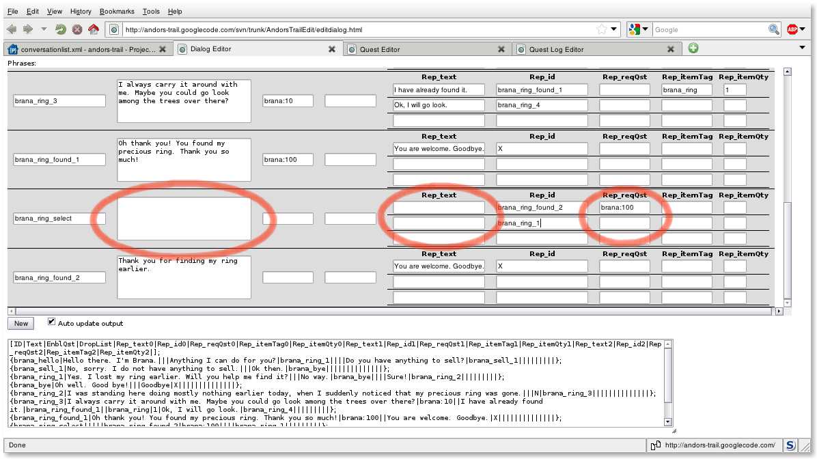Click the brana_ring_select ID field
Image resolution: width=817 pixels, height=459 pixels.
click(x=59, y=219)
